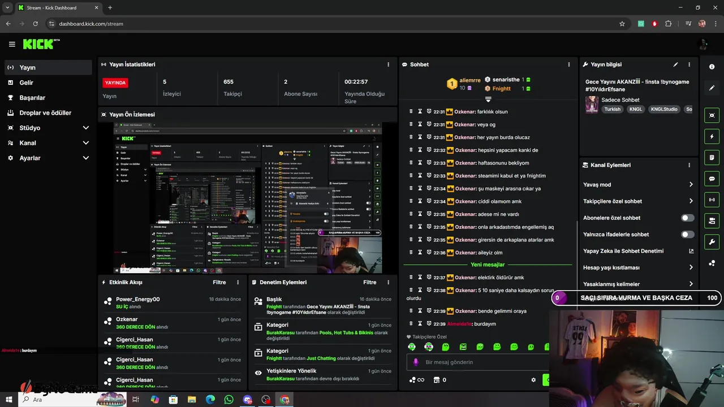724x407 pixels.
Task: Open chat settings gear icon
Action: click(x=533, y=380)
